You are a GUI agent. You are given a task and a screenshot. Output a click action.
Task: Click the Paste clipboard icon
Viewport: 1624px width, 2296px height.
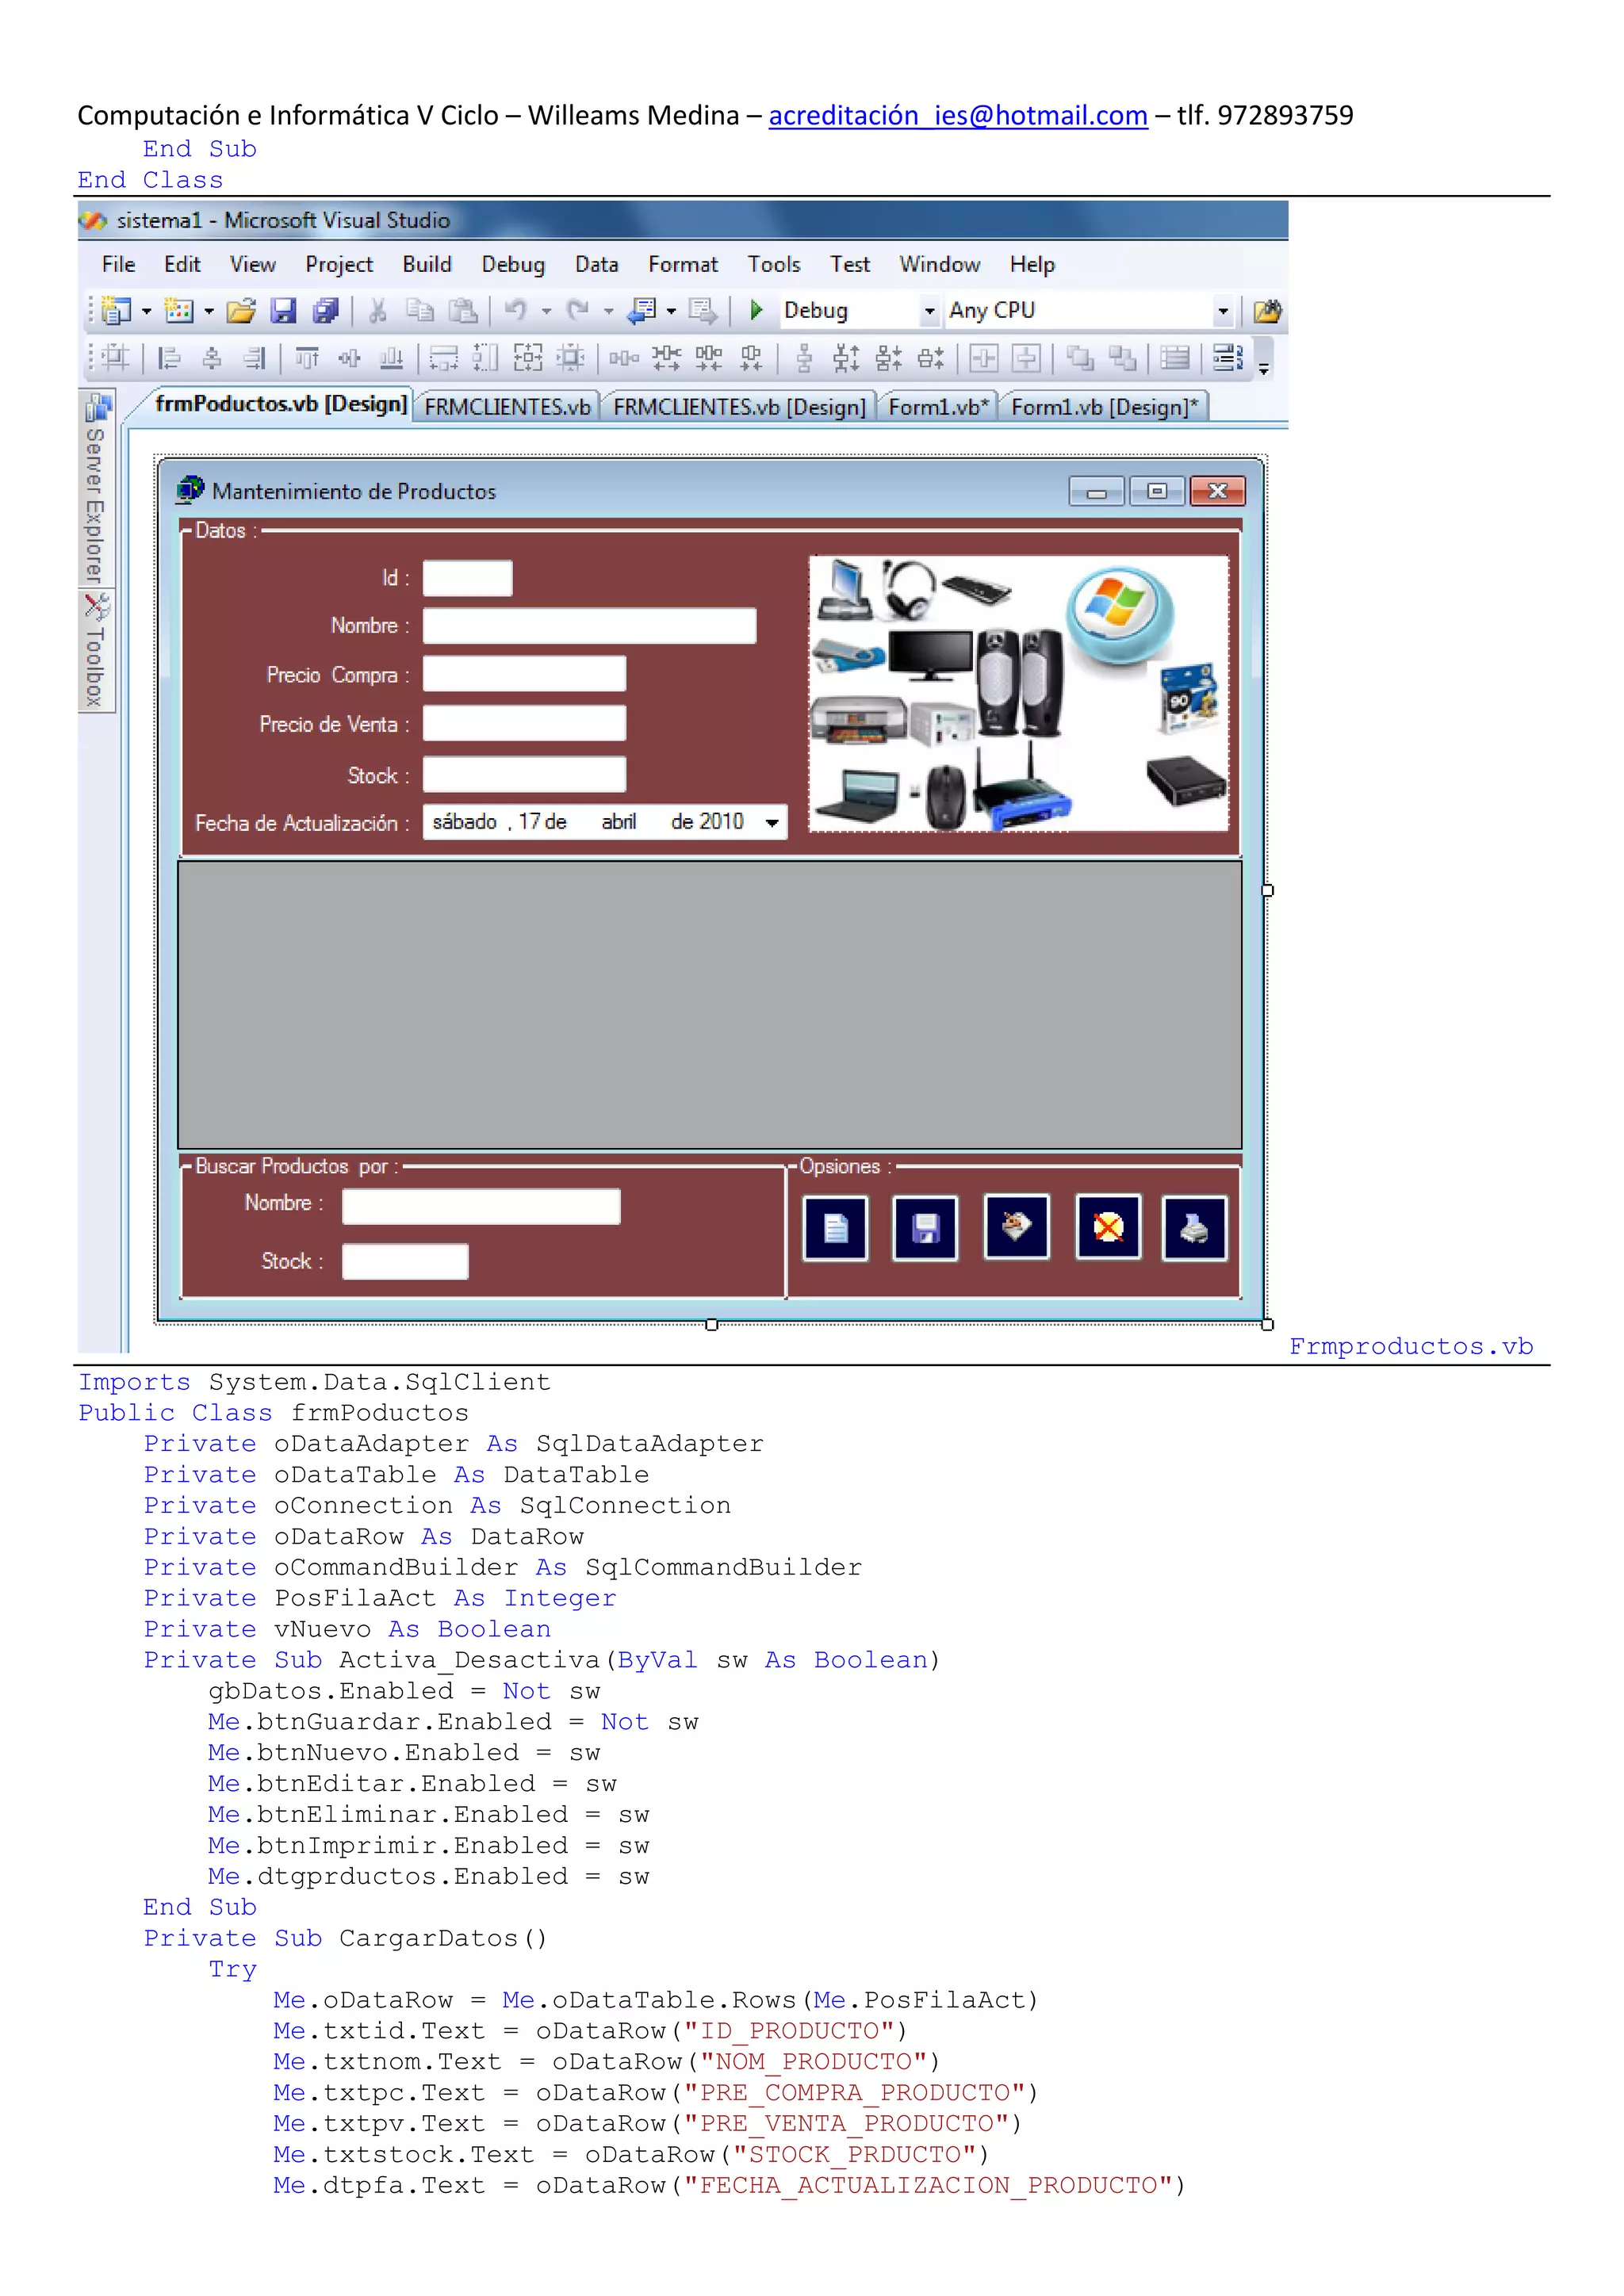click(462, 311)
